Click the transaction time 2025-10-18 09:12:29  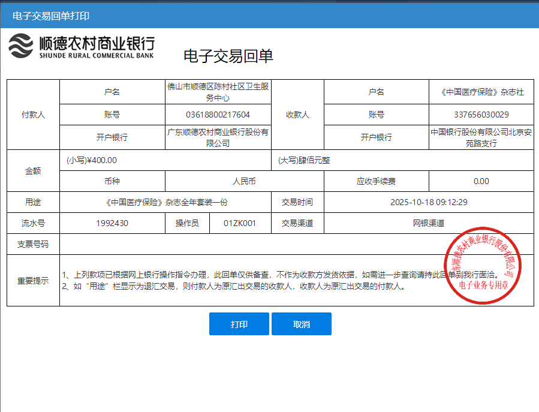click(428, 202)
